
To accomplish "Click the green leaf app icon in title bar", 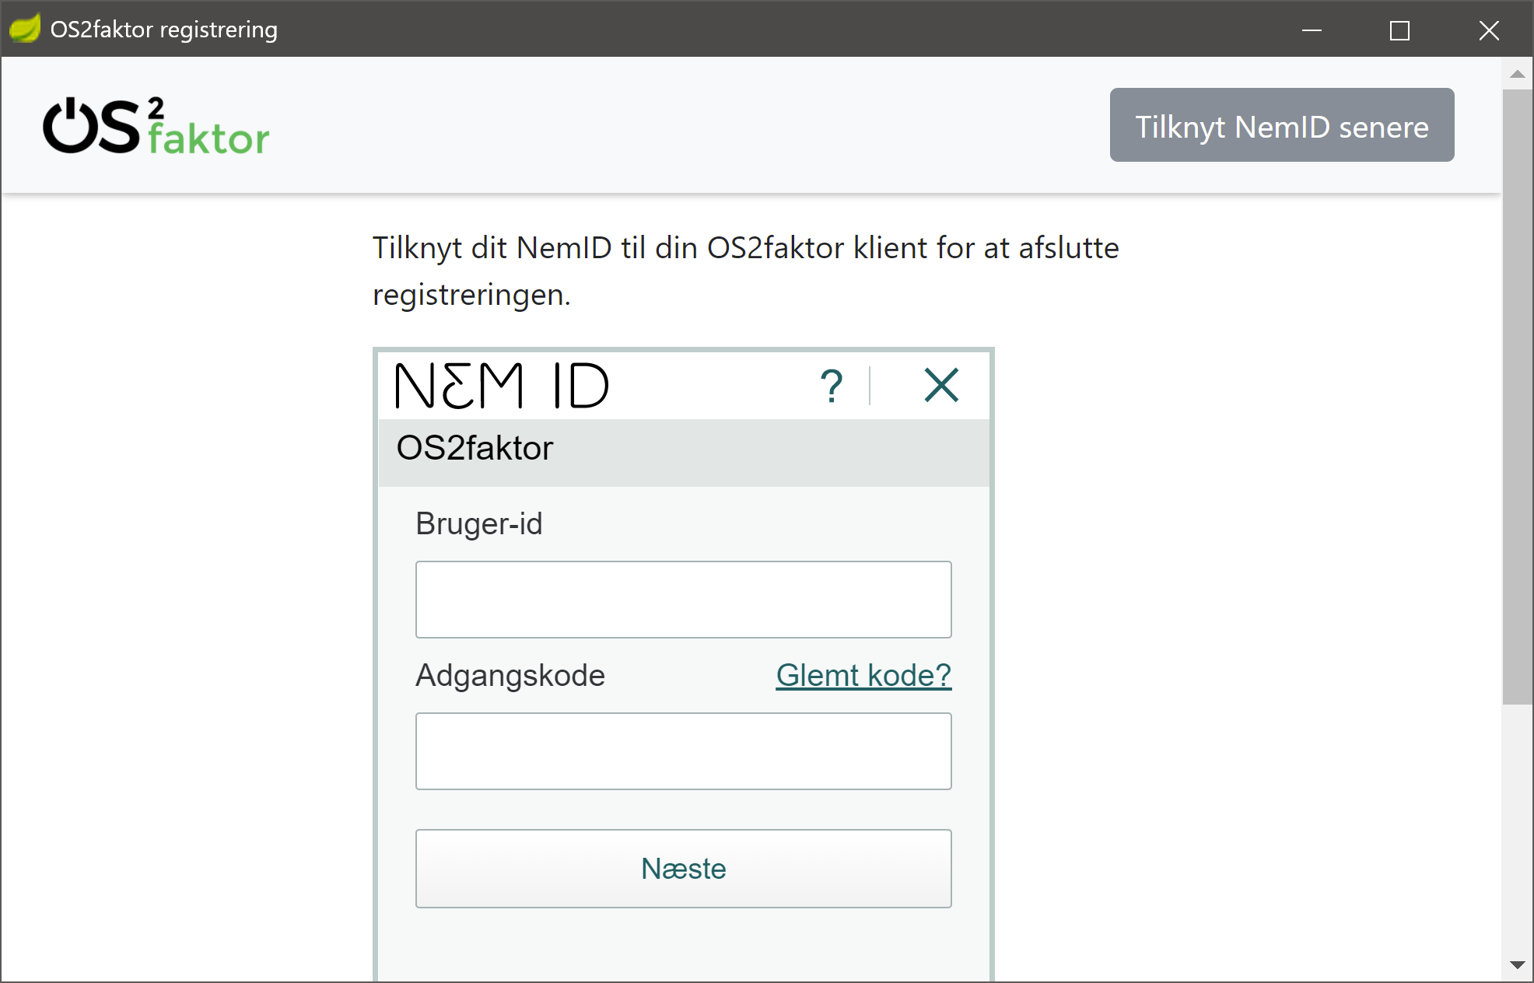I will 24,29.
